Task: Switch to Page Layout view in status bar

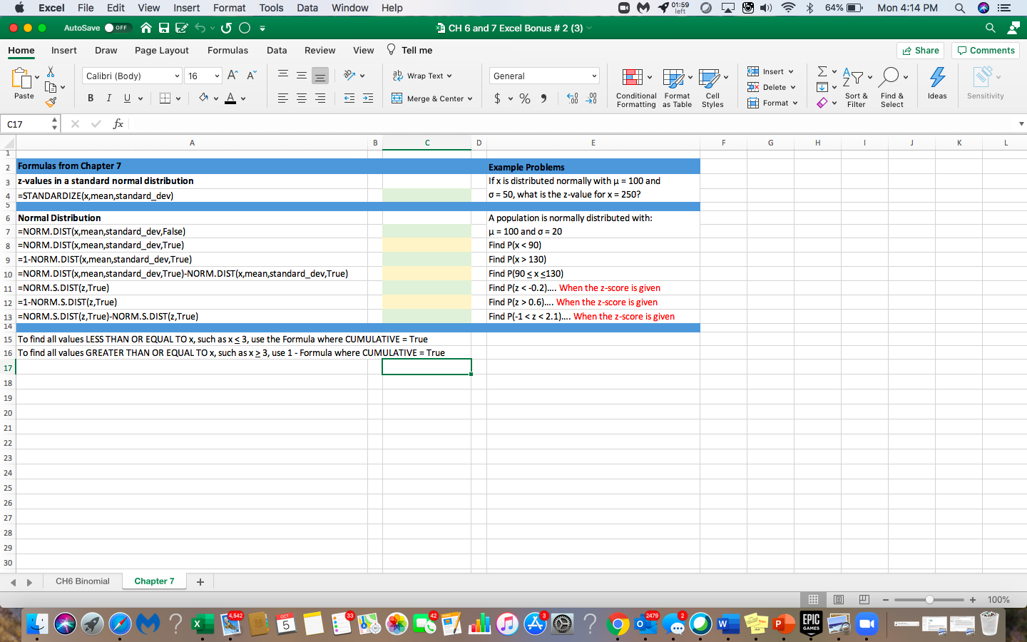Action: pos(839,600)
